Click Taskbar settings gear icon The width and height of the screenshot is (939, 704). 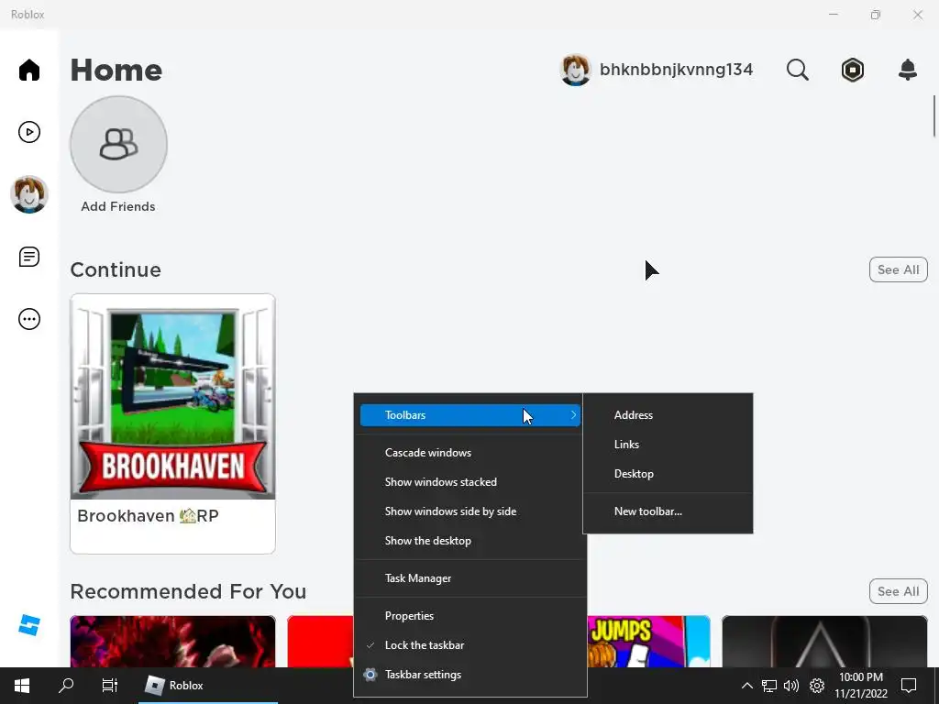[x=370, y=675]
